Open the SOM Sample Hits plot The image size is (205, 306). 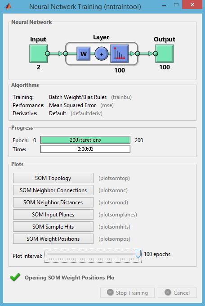coord(53,226)
